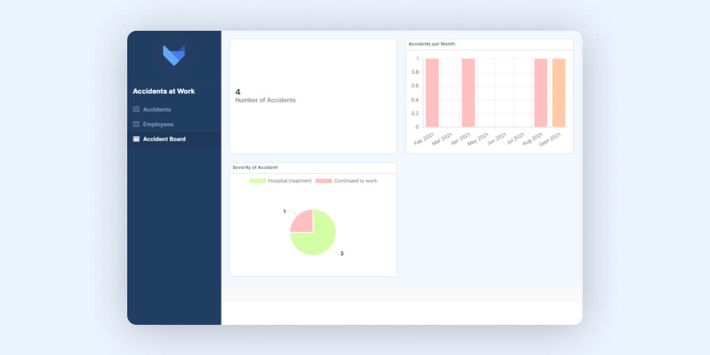Screen dimensions: 710x355
Task: Open the Accidents menu item label
Action: tap(157, 109)
